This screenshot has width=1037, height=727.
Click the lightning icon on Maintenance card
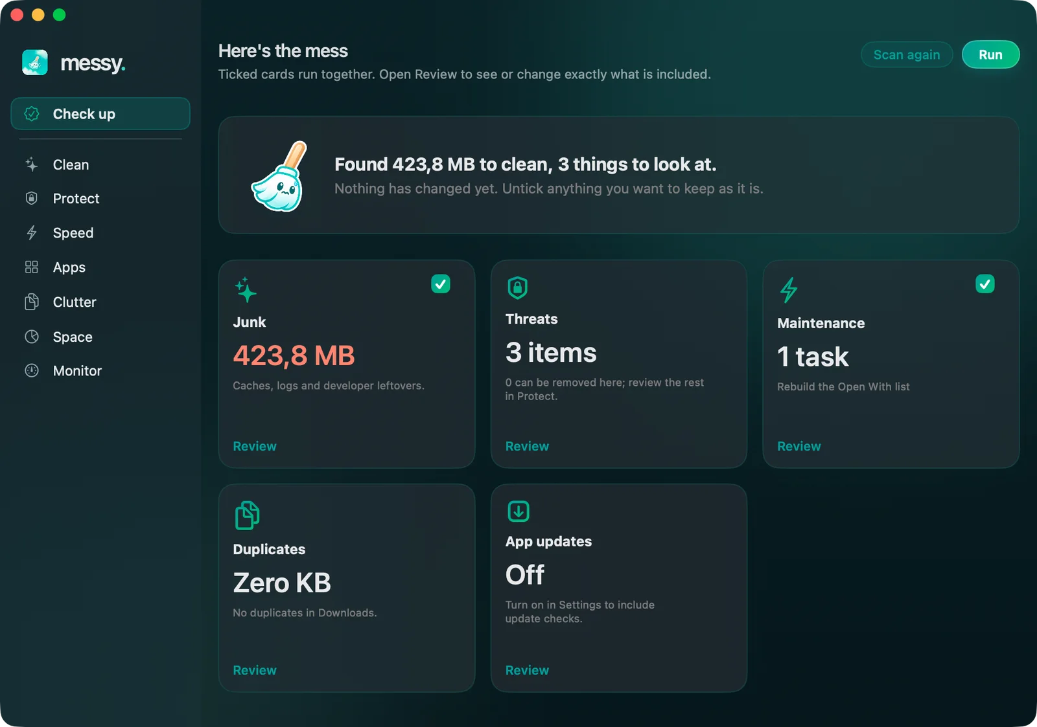click(x=789, y=289)
